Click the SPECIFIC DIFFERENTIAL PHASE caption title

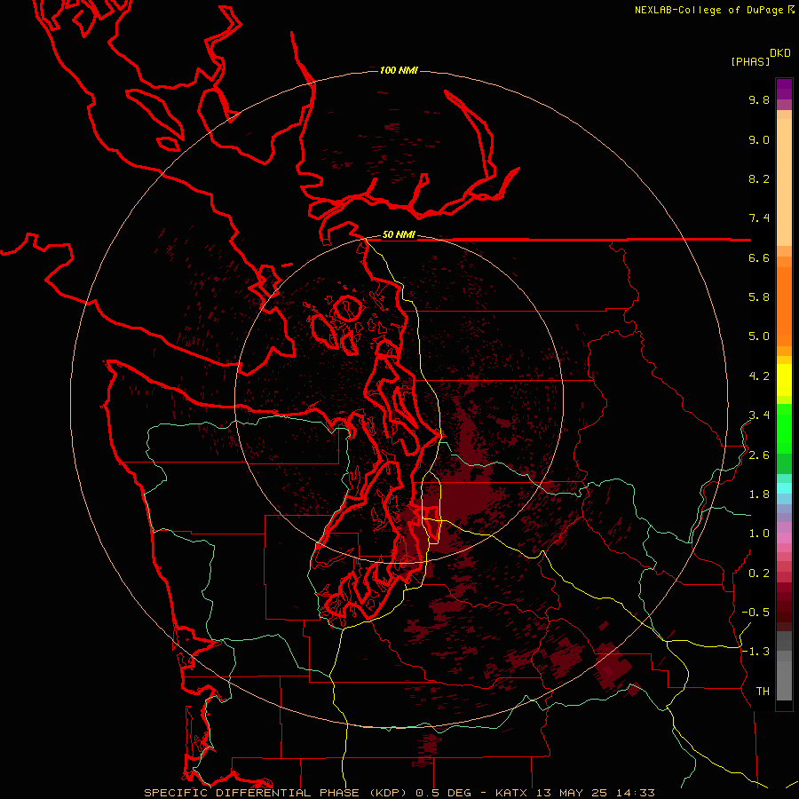pyautogui.click(x=252, y=793)
